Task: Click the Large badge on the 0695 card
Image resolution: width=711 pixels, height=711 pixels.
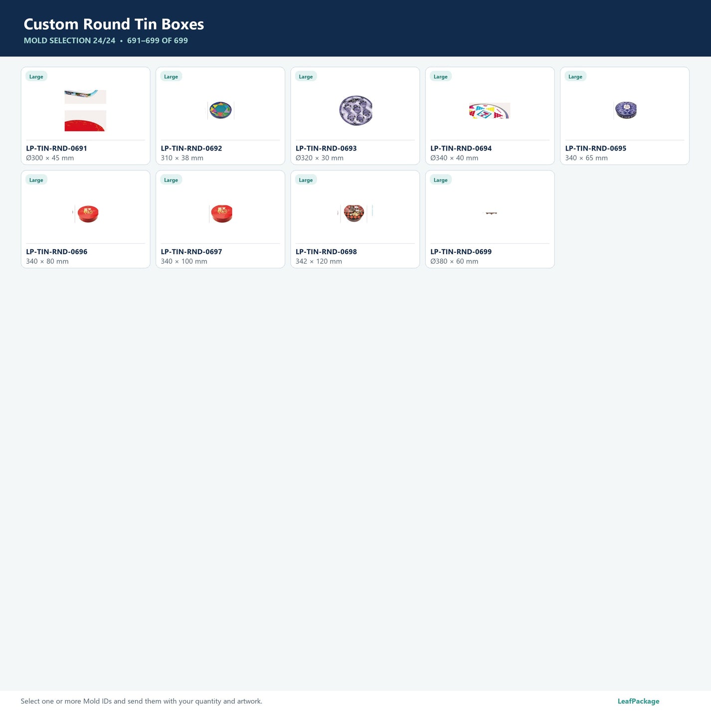Action: click(575, 76)
